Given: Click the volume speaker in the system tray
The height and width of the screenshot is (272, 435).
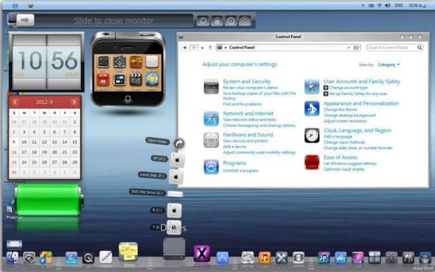Looking at the screenshot, I should click(387, 5).
